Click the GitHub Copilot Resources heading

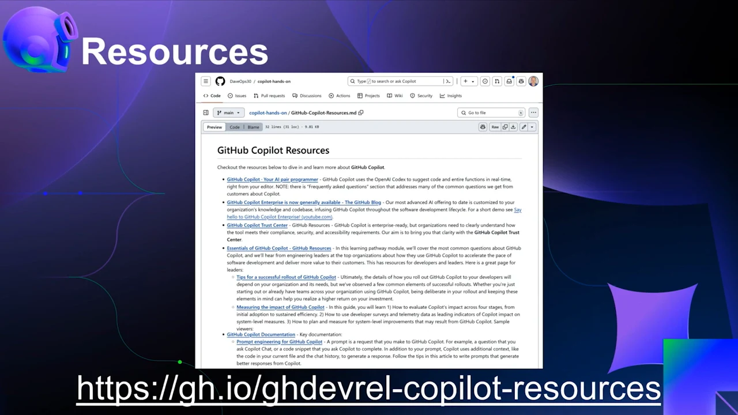click(x=273, y=150)
